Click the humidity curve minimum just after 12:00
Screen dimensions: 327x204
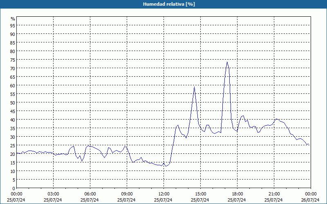[x=166, y=166]
